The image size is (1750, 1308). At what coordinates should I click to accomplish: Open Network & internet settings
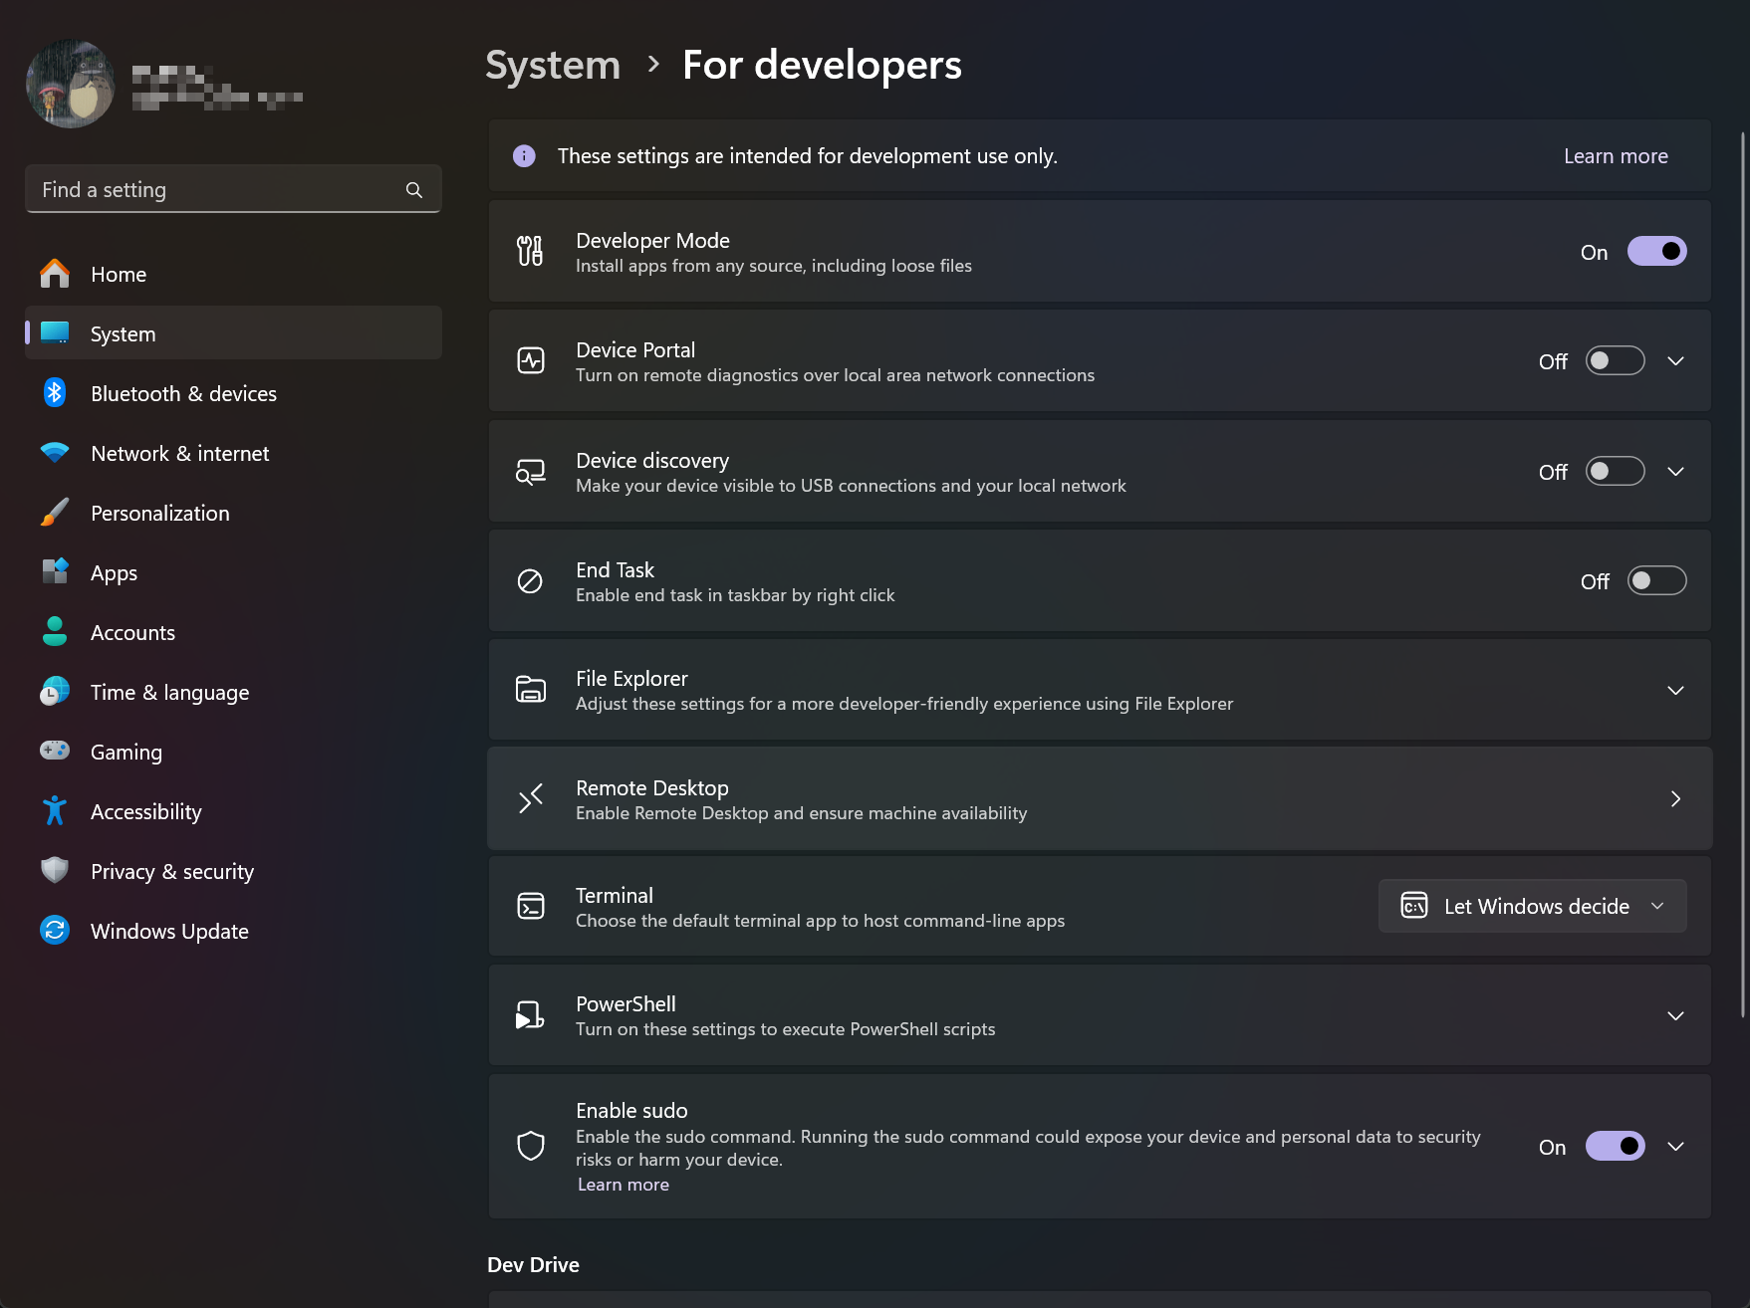[x=233, y=453]
